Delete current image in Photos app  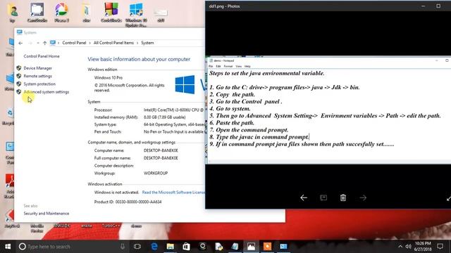(343, 197)
